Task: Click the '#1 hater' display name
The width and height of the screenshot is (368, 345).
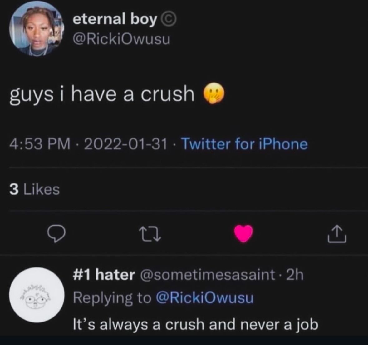Action: (104, 275)
